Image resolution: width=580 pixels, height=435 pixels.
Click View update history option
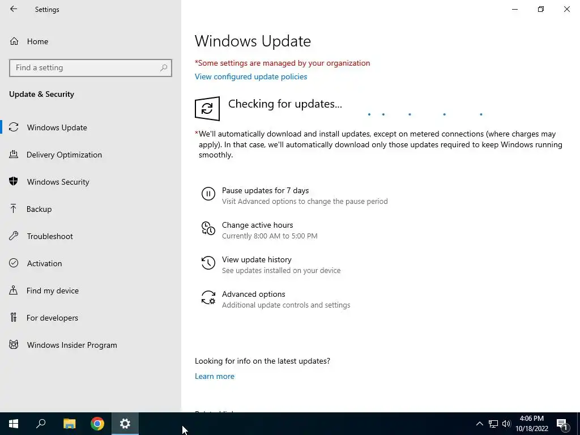tap(257, 259)
